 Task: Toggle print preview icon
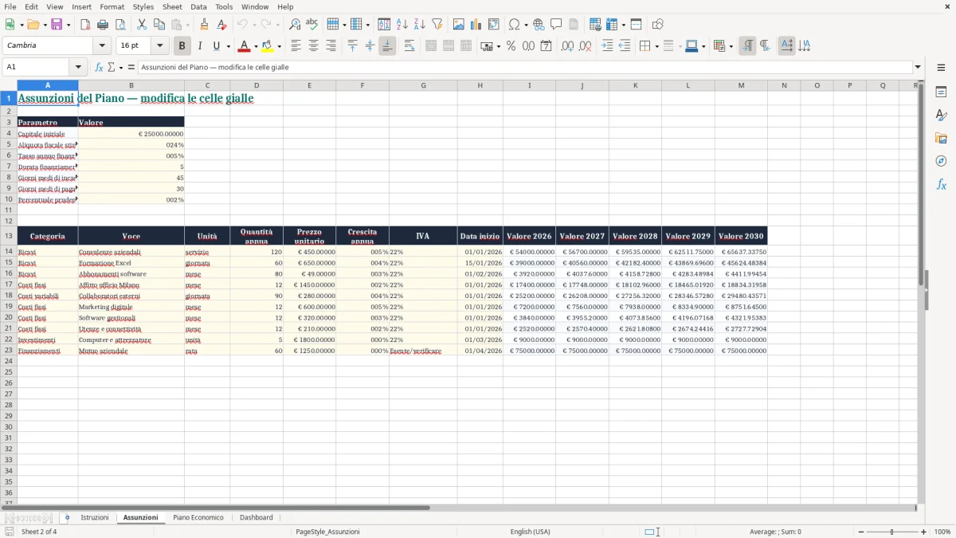pyautogui.click(x=120, y=25)
